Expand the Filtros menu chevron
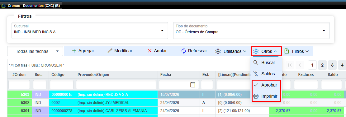Viewport: 346px width, 117px height. (x=307, y=51)
